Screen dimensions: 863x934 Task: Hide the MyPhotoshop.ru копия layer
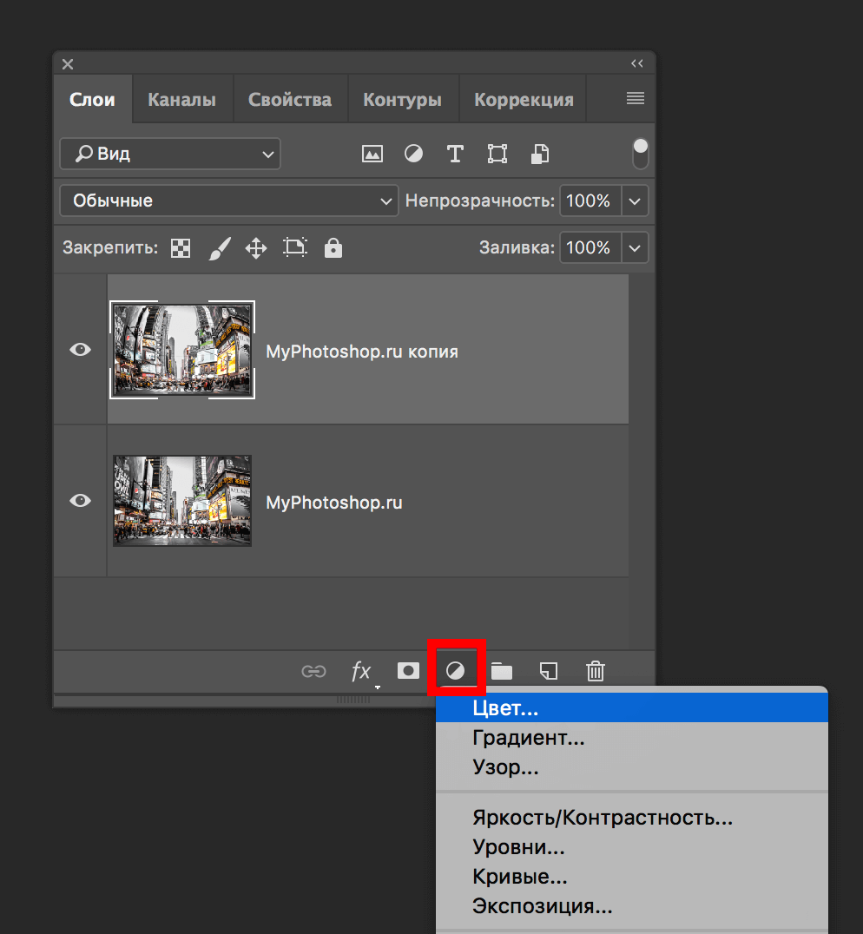[x=80, y=350]
